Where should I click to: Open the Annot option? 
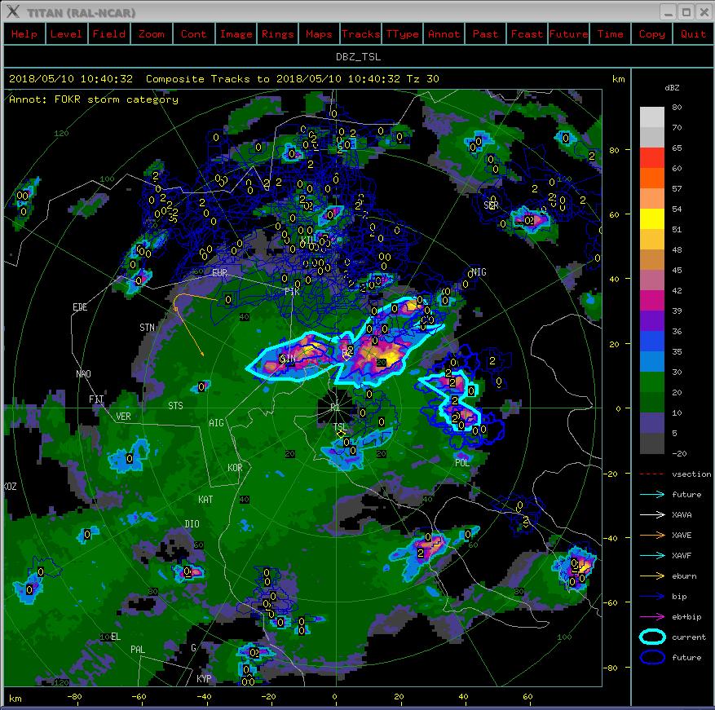click(444, 34)
